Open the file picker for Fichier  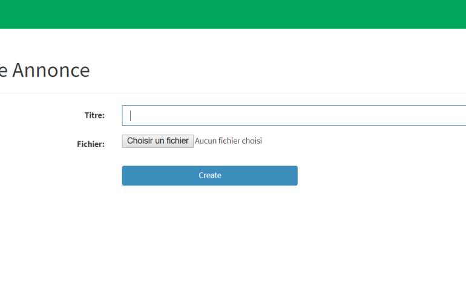point(157,141)
